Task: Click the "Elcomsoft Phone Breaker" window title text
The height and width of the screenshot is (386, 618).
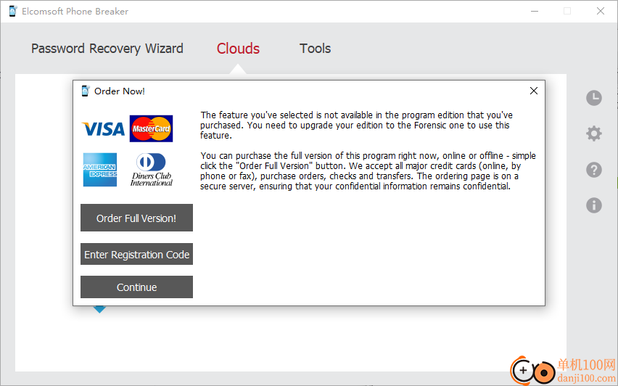Action: (75, 12)
